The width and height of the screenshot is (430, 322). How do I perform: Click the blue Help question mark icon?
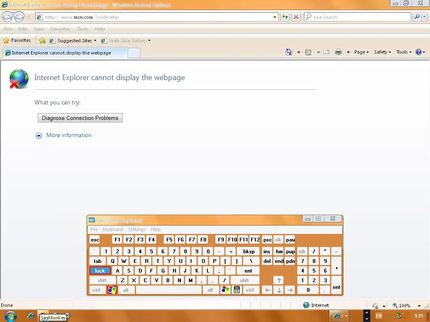pos(419,52)
